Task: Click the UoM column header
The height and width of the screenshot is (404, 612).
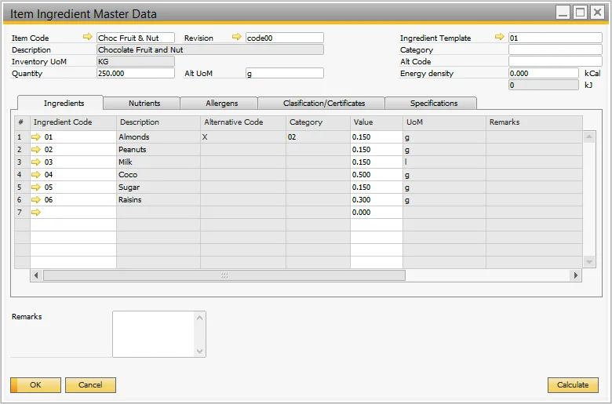Action: click(x=444, y=122)
